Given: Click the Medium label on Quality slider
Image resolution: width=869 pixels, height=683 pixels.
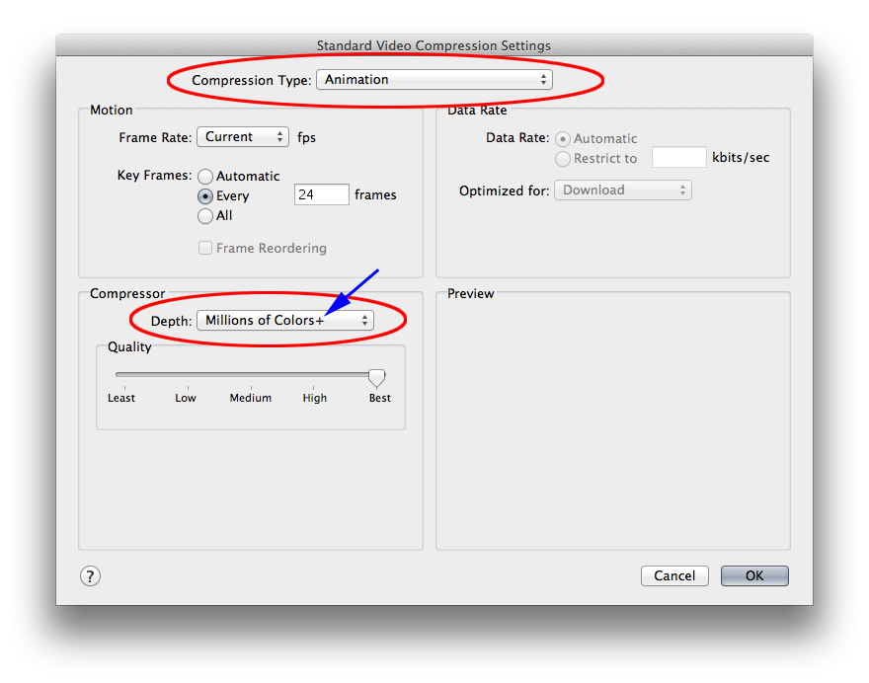Looking at the screenshot, I should tap(251, 398).
